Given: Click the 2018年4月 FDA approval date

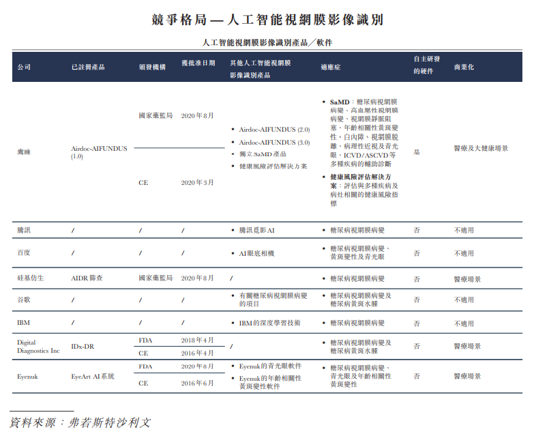Looking at the screenshot, I should [197, 340].
